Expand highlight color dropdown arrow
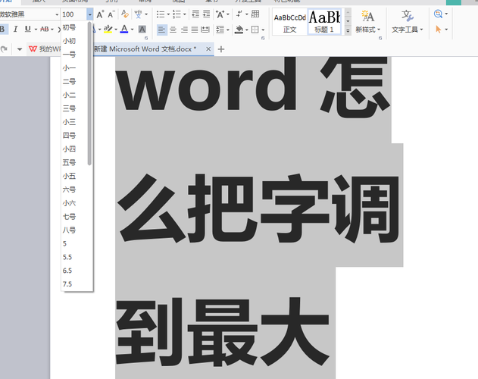This screenshot has width=478, height=379. (x=116, y=30)
